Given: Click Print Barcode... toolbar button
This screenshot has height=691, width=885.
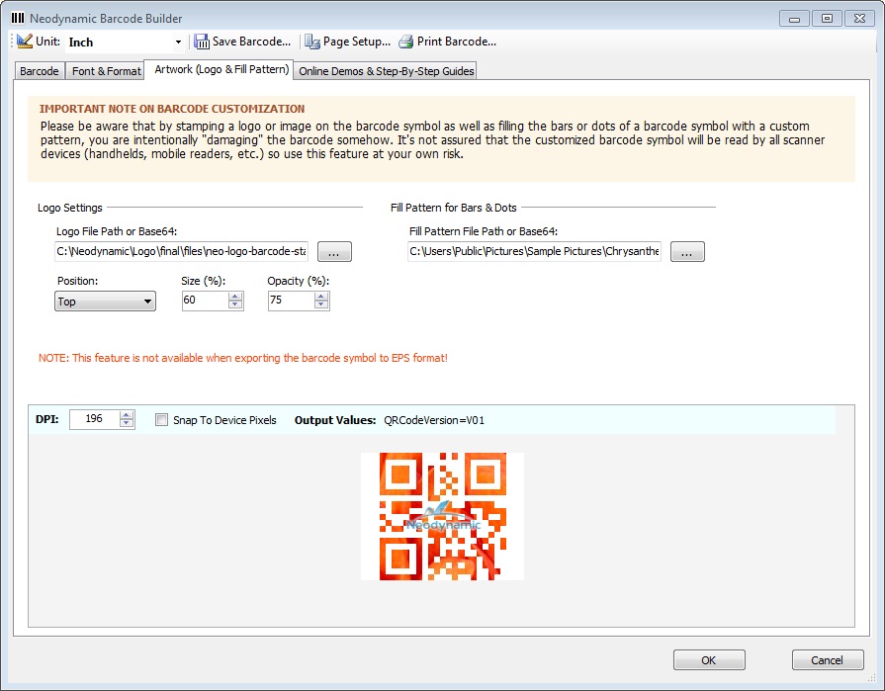Looking at the screenshot, I should coord(448,42).
